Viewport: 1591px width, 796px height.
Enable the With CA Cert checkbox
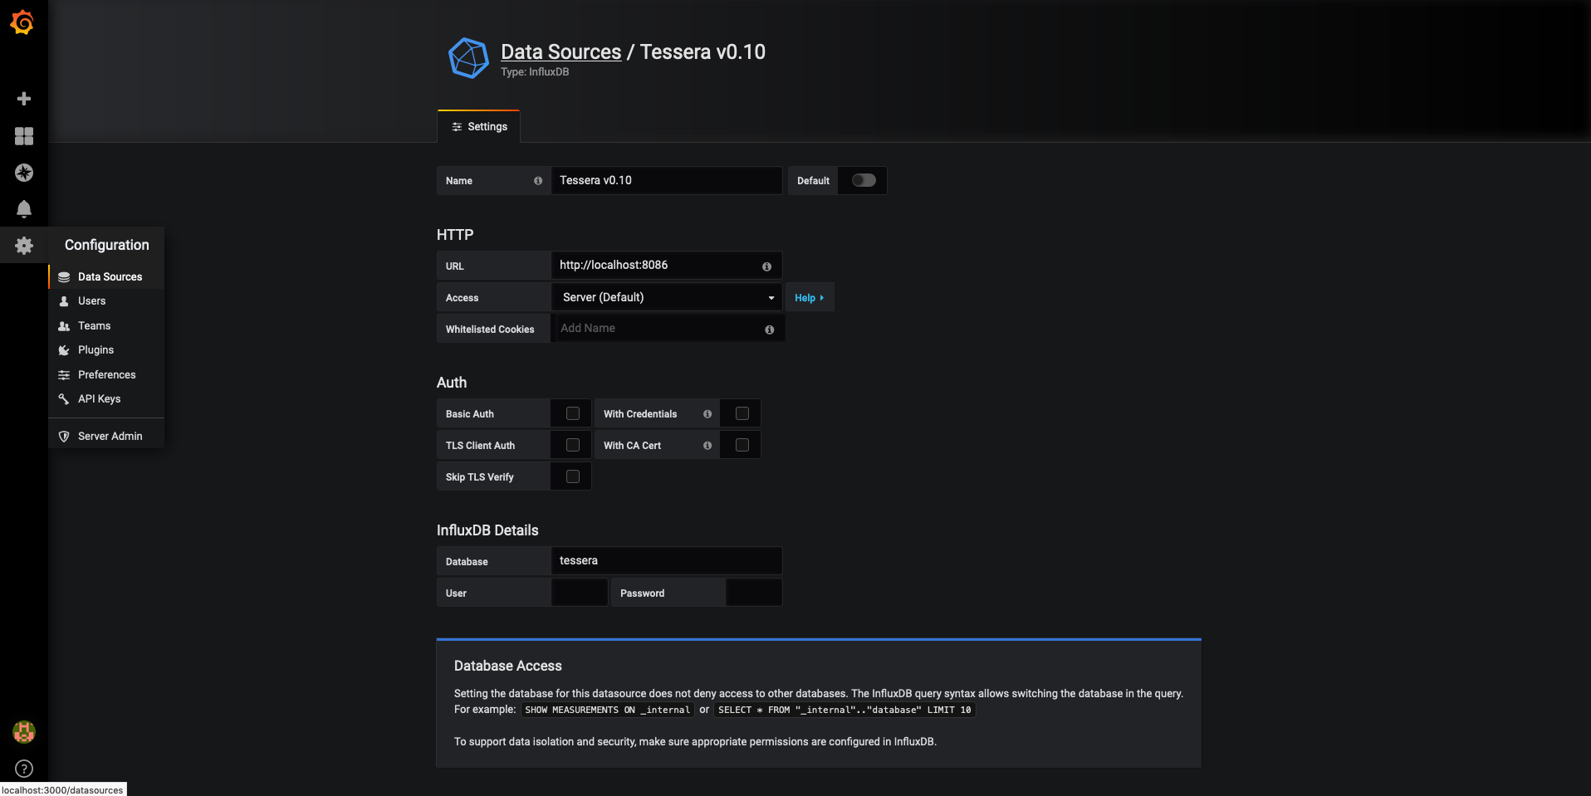[742, 445]
